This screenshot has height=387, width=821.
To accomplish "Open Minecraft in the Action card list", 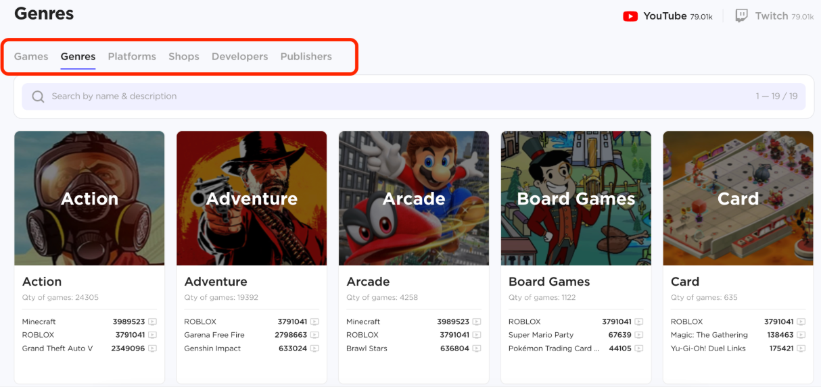I will tap(39, 322).
